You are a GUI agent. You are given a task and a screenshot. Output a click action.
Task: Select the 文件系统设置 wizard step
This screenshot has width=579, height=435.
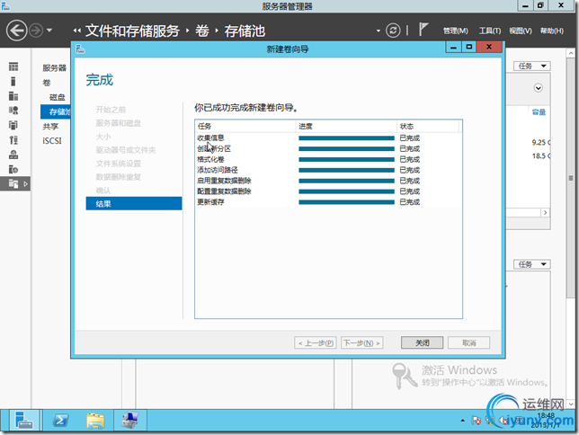(118, 164)
